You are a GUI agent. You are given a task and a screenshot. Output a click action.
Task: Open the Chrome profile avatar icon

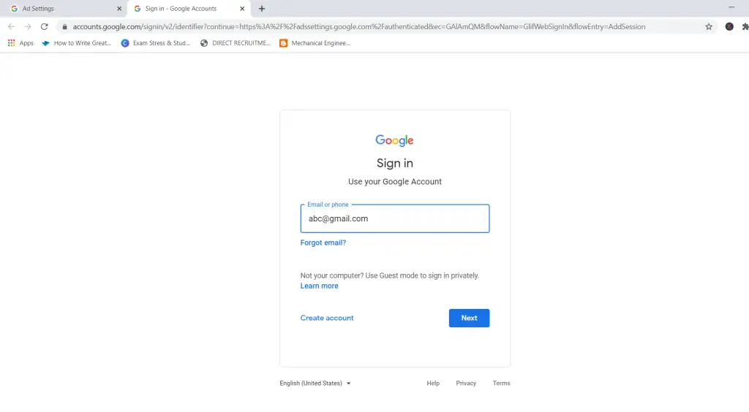click(x=729, y=27)
